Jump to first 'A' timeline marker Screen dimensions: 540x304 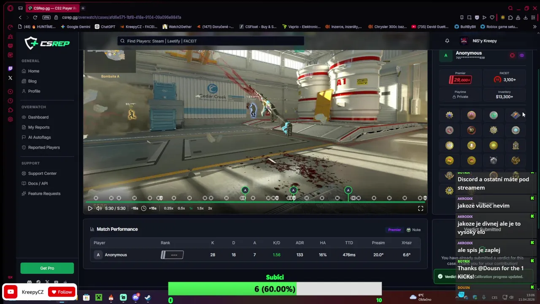[245, 190]
